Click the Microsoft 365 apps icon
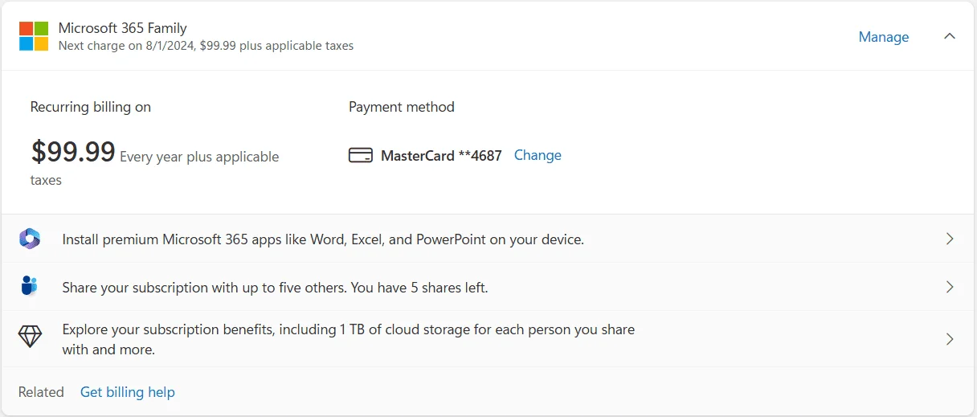This screenshot has height=417, width=977. (30, 239)
